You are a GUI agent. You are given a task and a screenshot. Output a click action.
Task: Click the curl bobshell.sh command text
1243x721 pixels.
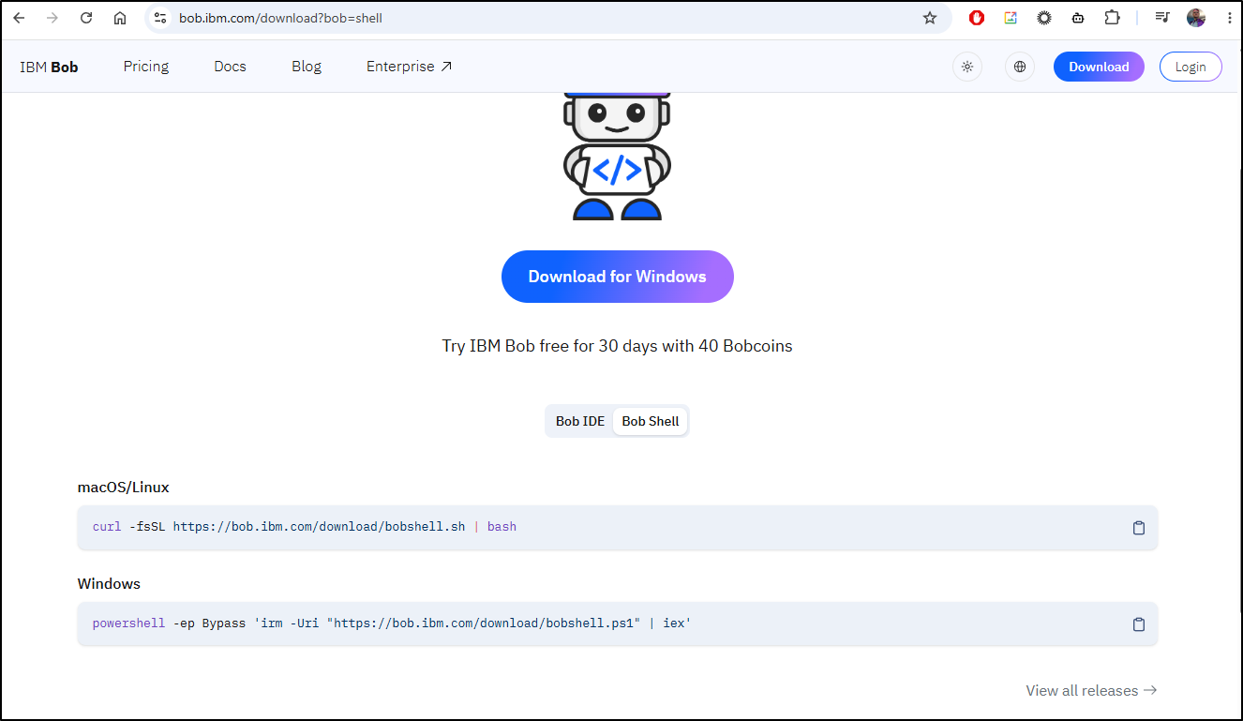point(305,527)
